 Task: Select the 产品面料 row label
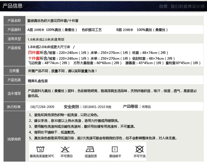click(14, 30)
